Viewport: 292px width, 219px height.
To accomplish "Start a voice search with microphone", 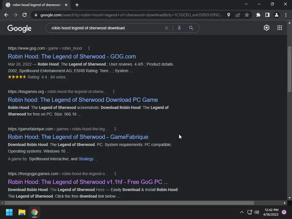I will [179, 28].
